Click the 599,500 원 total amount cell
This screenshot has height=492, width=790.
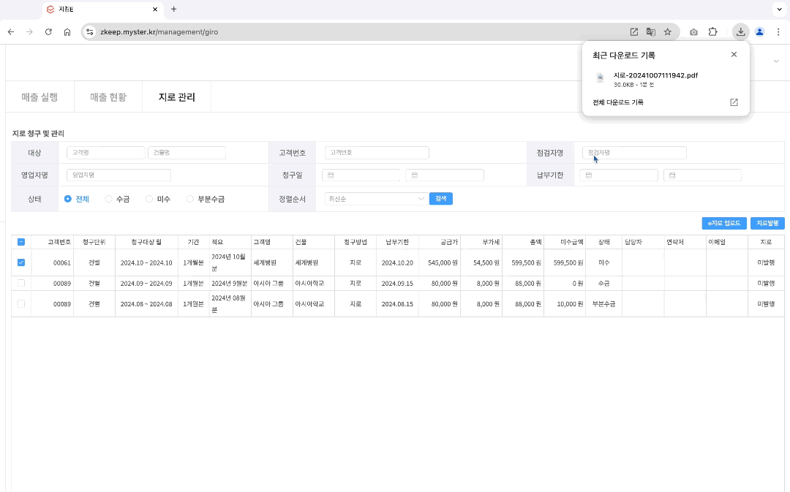tap(523, 262)
